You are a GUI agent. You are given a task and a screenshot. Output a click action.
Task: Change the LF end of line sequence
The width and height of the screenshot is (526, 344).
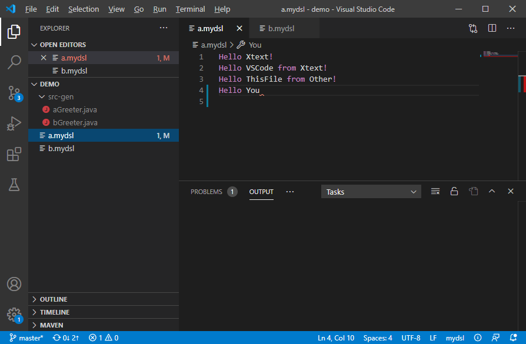coord(433,338)
